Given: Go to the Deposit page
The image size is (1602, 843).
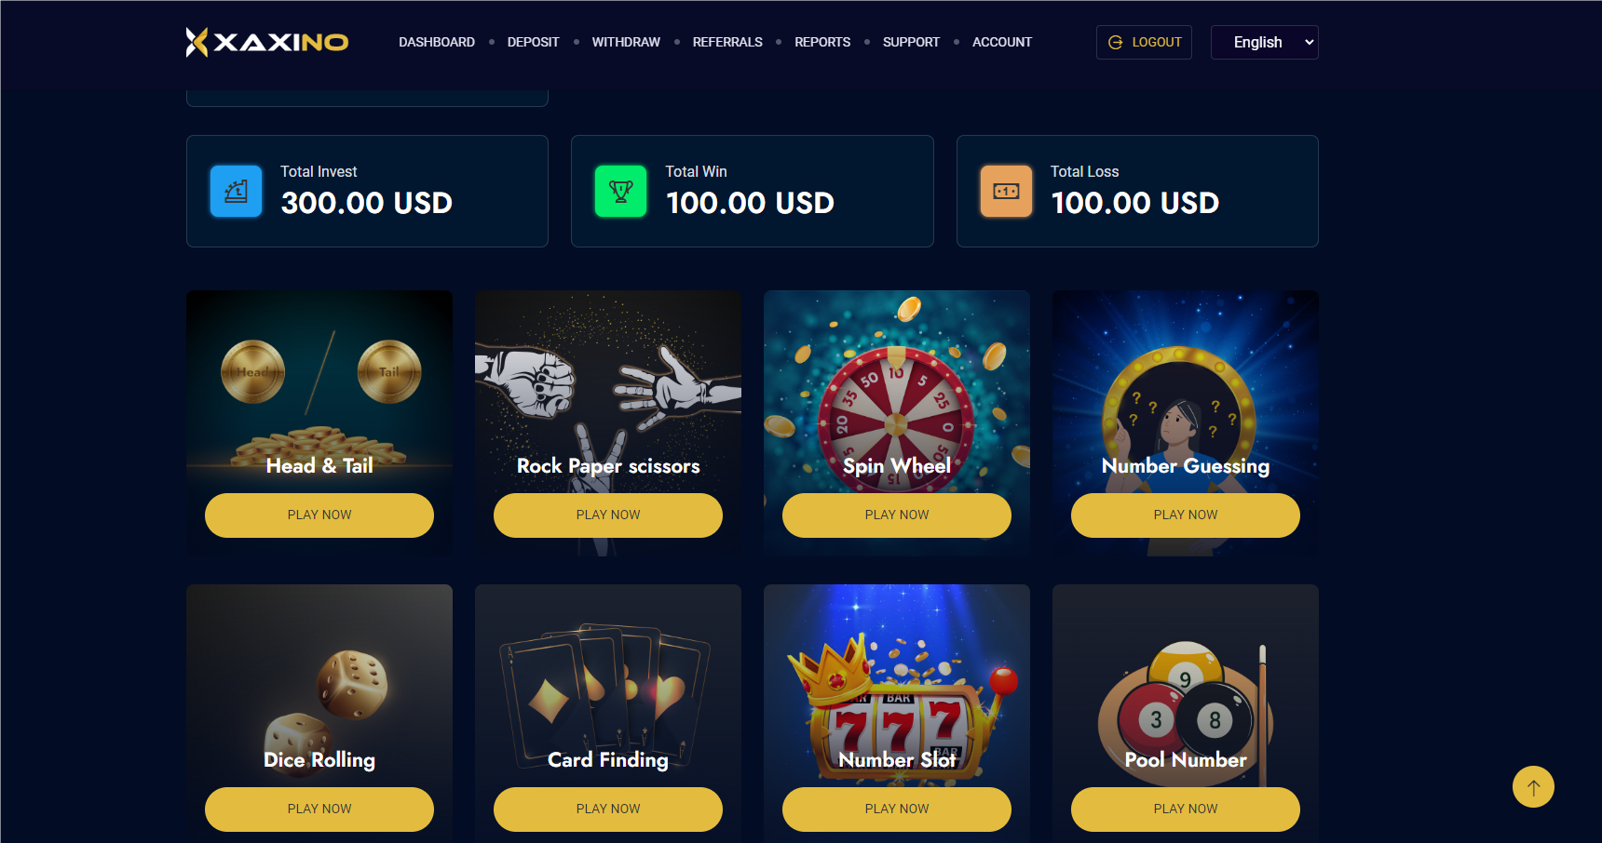Looking at the screenshot, I should point(534,43).
